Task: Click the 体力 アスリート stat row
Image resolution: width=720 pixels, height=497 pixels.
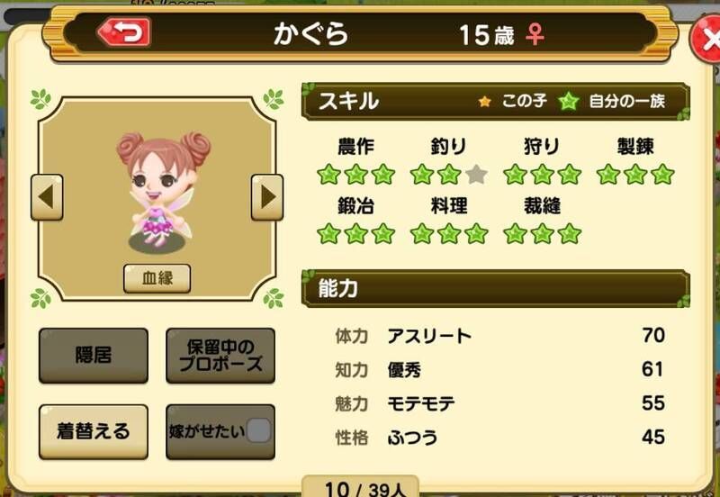Action: point(499,336)
